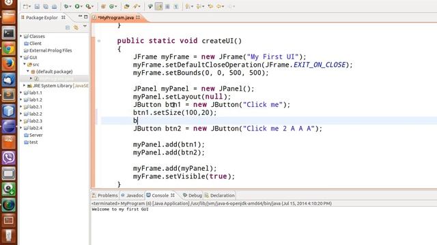
Task: Open Thunderbird from the launcher
Action: [x=9, y=80]
